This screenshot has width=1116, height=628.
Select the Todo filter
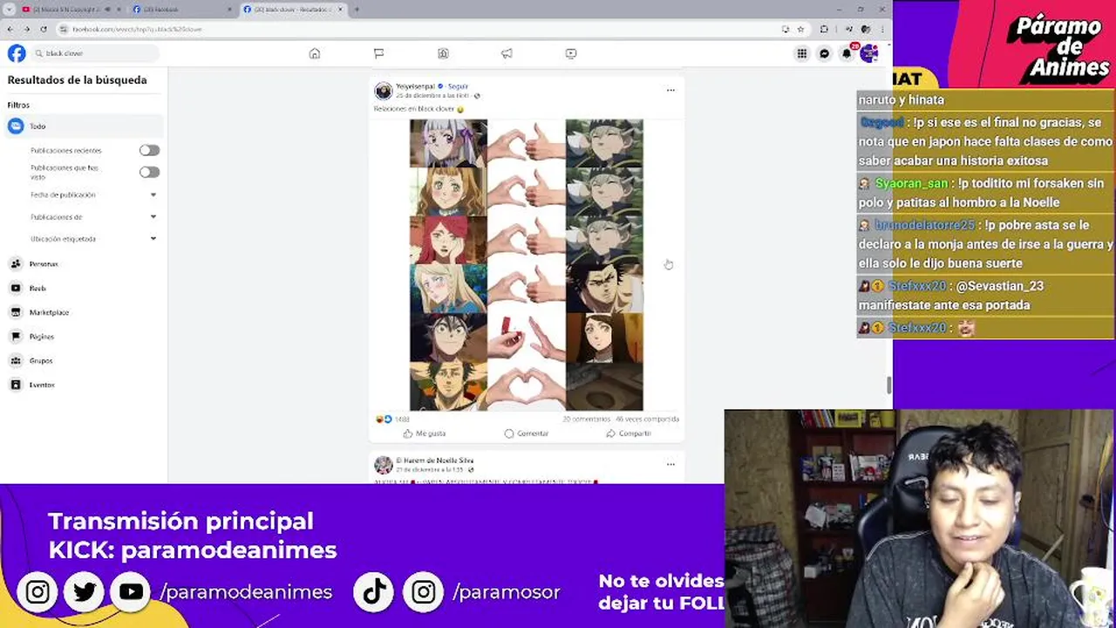84,126
